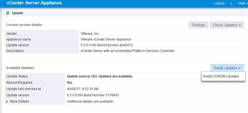Click the Install Updates dropdown button

[x=227, y=68]
